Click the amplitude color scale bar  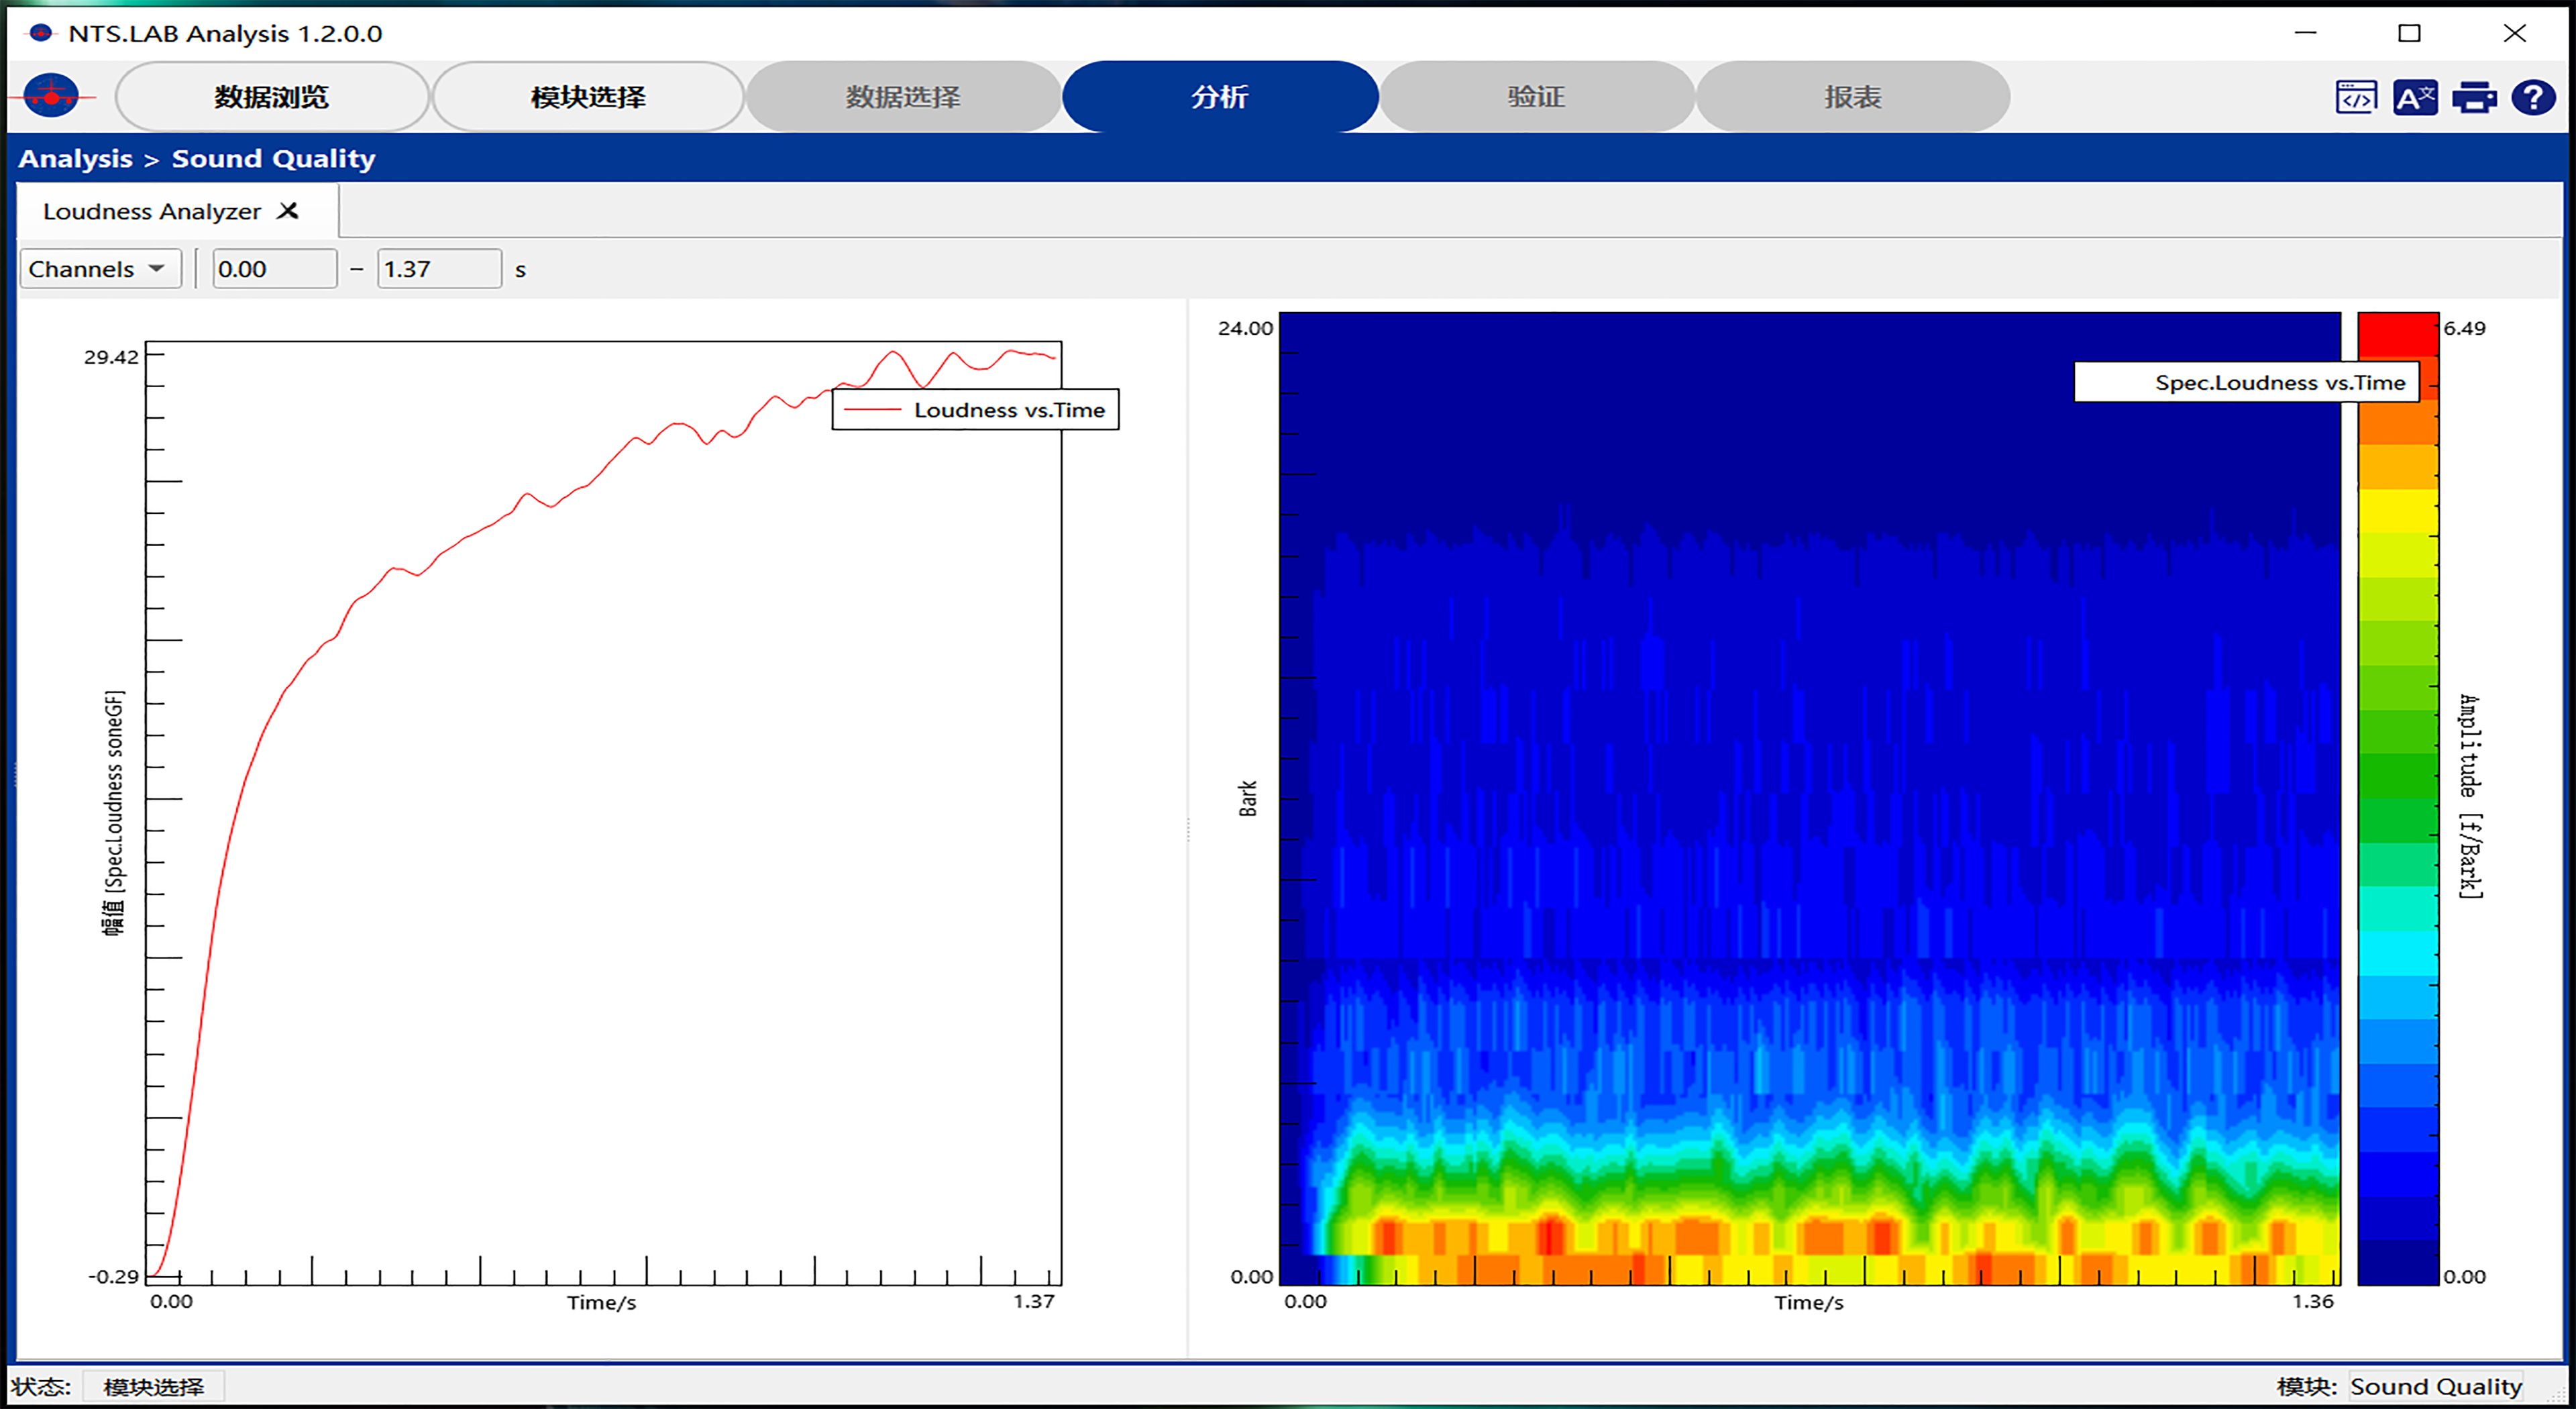click(2397, 800)
